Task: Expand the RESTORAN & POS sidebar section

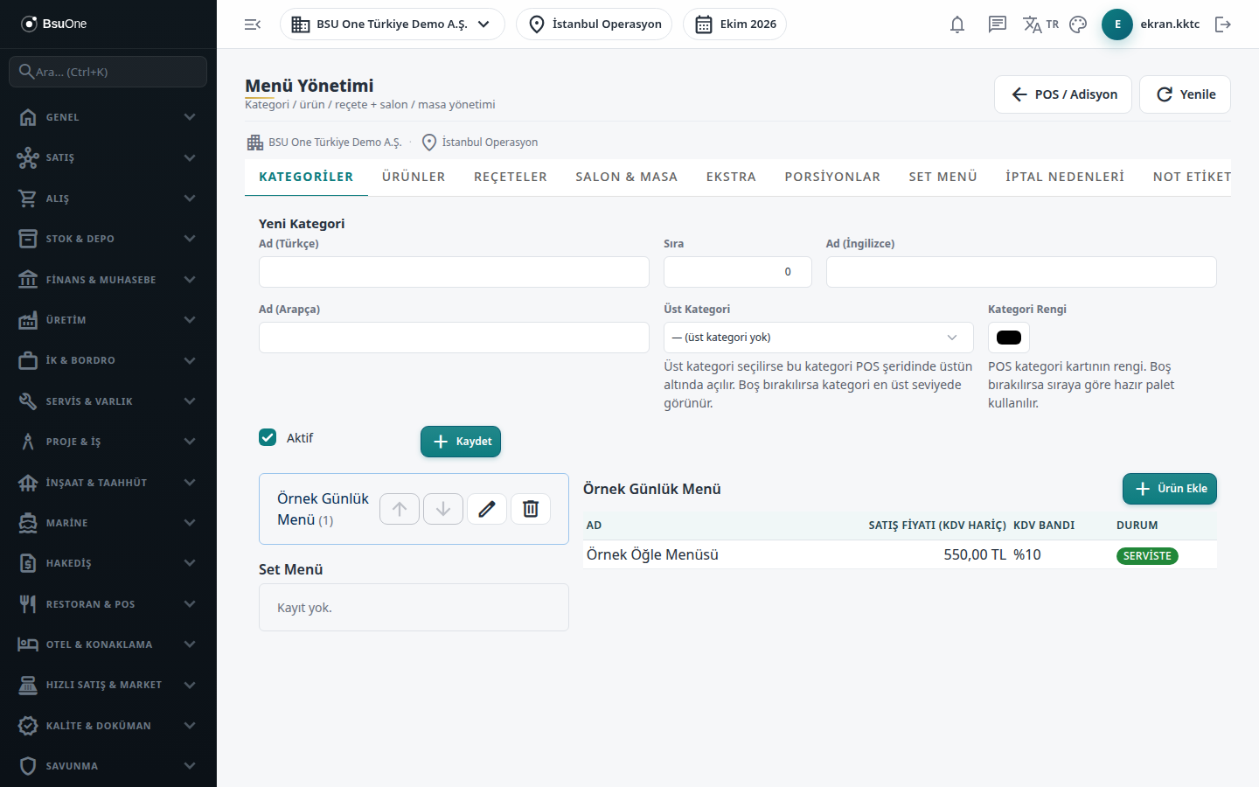Action: pos(108,604)
